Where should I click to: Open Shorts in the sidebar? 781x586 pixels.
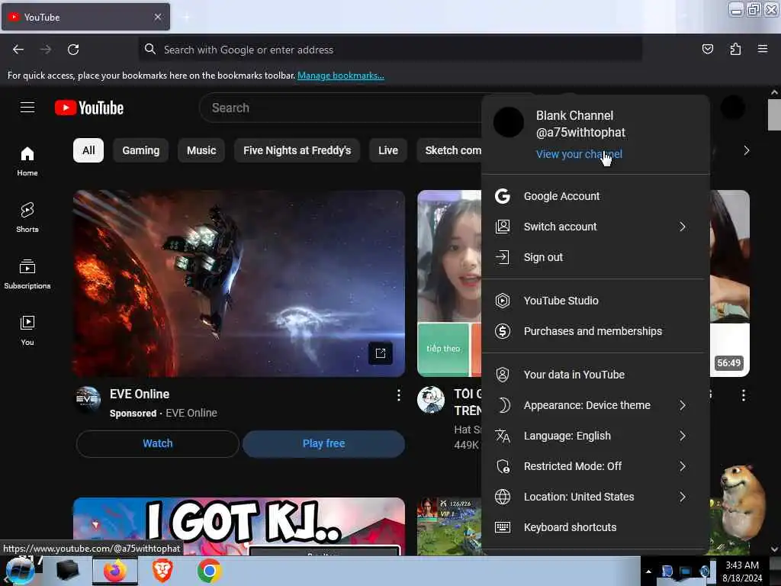coord(27,217)
